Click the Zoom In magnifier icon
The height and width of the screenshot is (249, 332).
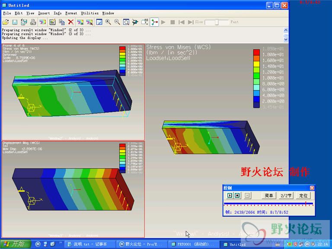pos(108,22)
